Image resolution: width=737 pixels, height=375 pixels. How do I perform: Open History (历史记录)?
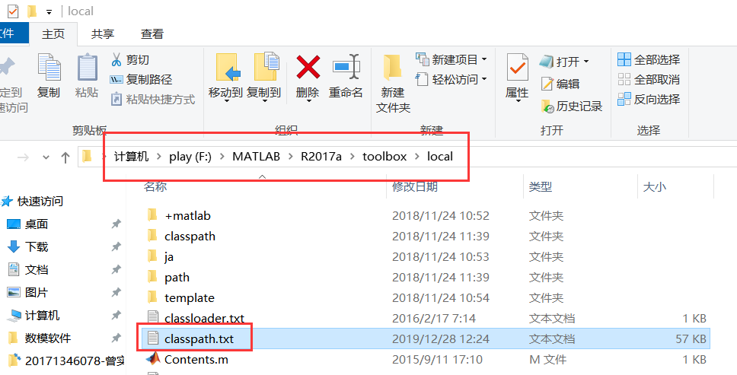[571, 106]
